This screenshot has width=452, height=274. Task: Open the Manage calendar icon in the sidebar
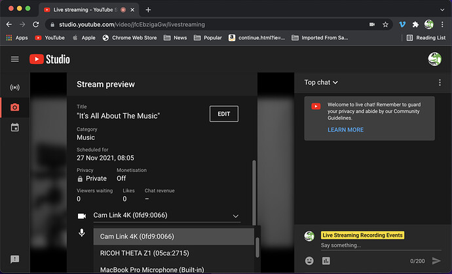(14, 128)
